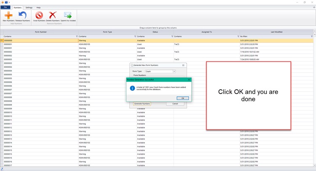Click the Assigned To column filter funnel
Viewport: 316px width, 171px height.
click(x=238, y=36)
